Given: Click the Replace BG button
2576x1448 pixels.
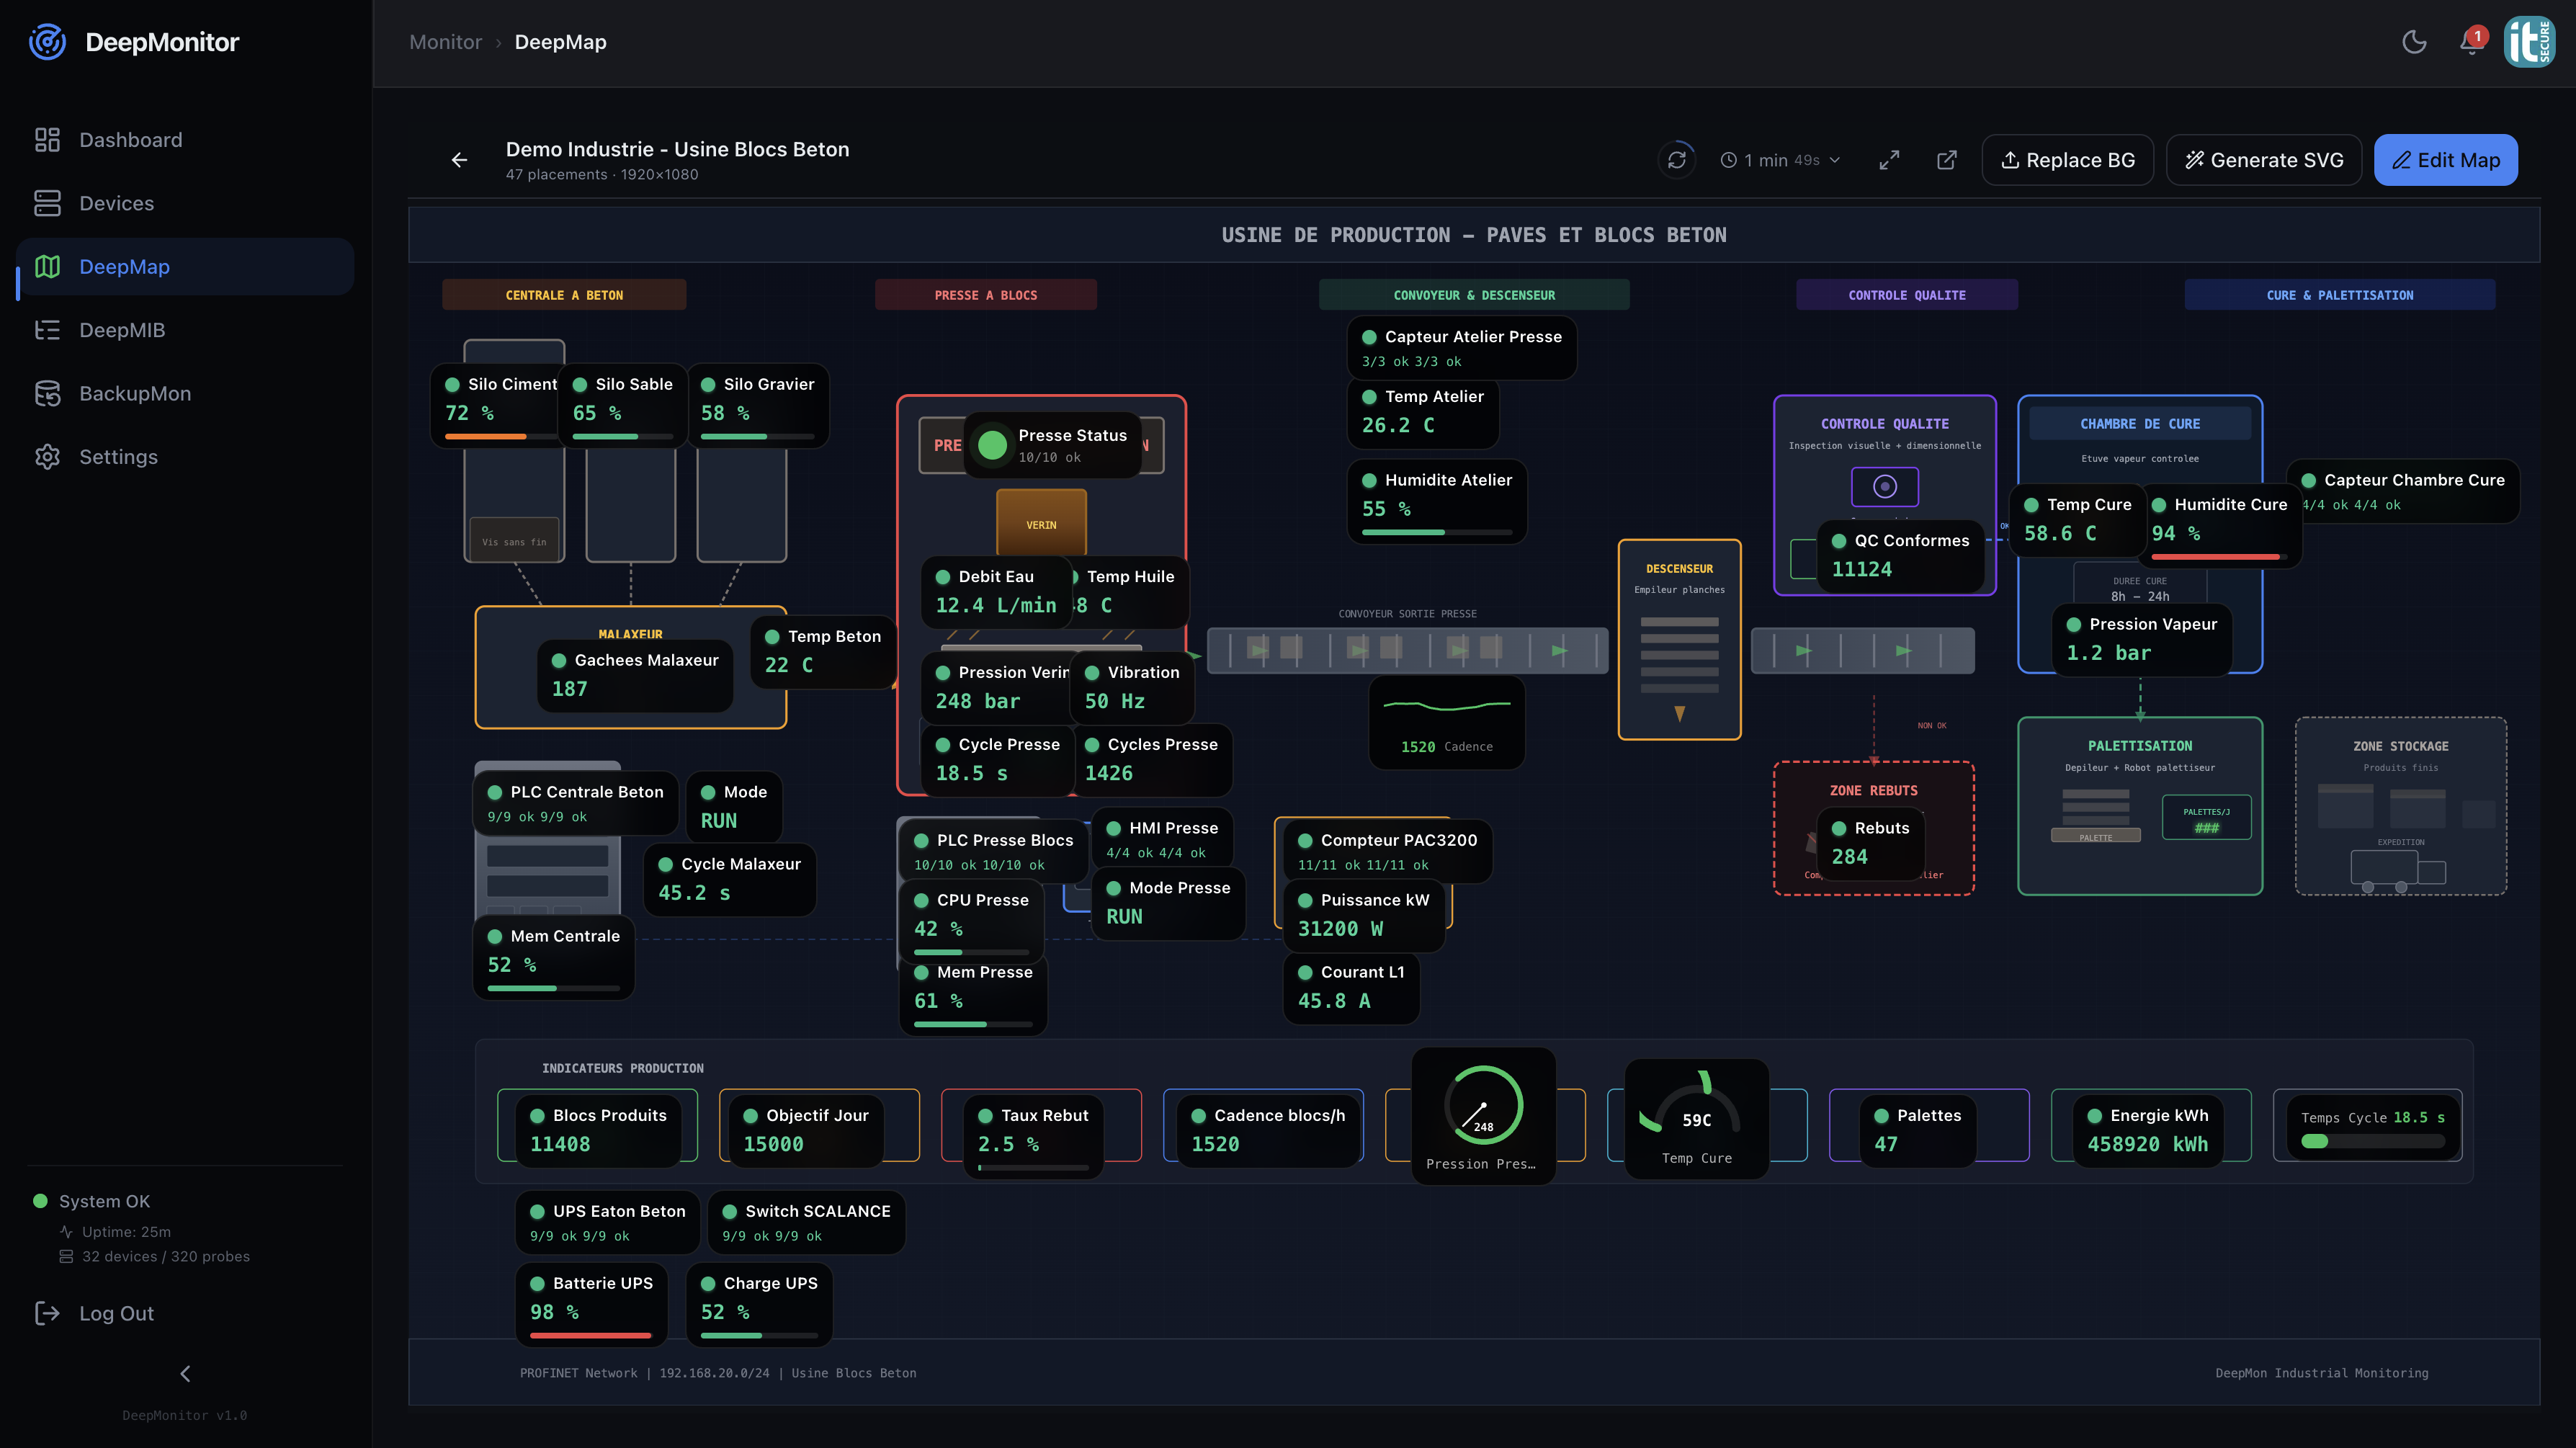Looking at the screenshot, I should [x=2067, y=159].
